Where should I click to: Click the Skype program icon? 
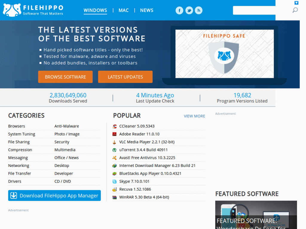114,181
